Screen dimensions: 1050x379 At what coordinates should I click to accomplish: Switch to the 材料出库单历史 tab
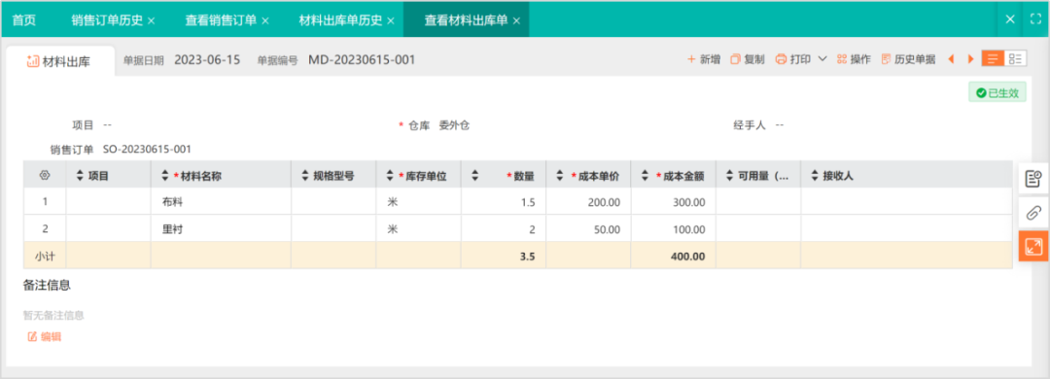(x=340, y=20)
